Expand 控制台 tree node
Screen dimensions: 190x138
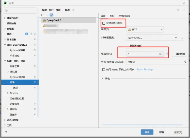pos(8,109)
